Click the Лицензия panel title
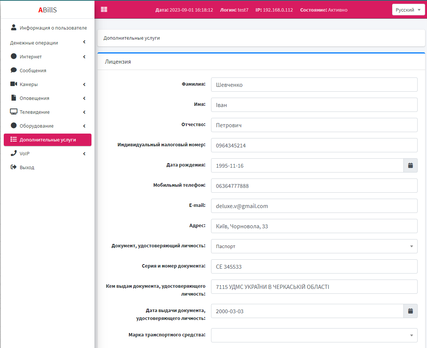The image size is (427, 348). 118,62
